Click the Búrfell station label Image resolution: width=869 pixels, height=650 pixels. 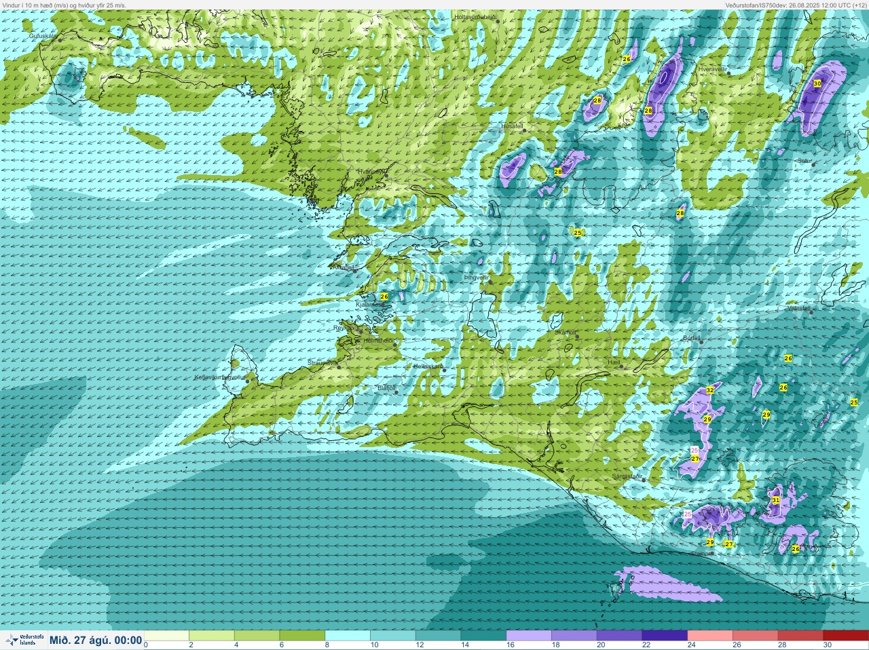tap(692, 337)
